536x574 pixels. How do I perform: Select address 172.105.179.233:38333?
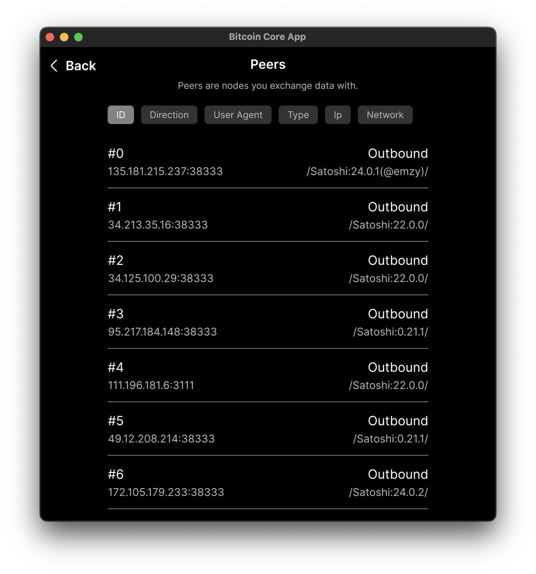tap(166, 492)
